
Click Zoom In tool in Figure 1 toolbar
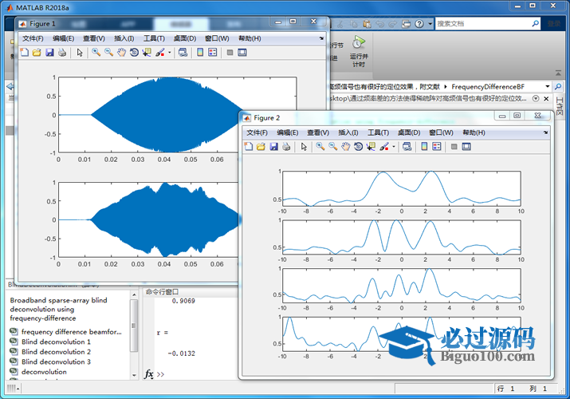click(96, 53)
